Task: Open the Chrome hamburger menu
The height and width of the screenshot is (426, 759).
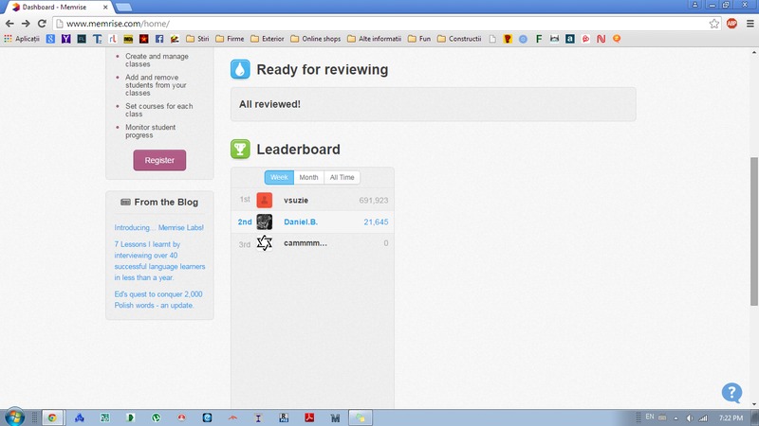Action: pos(750,23)
